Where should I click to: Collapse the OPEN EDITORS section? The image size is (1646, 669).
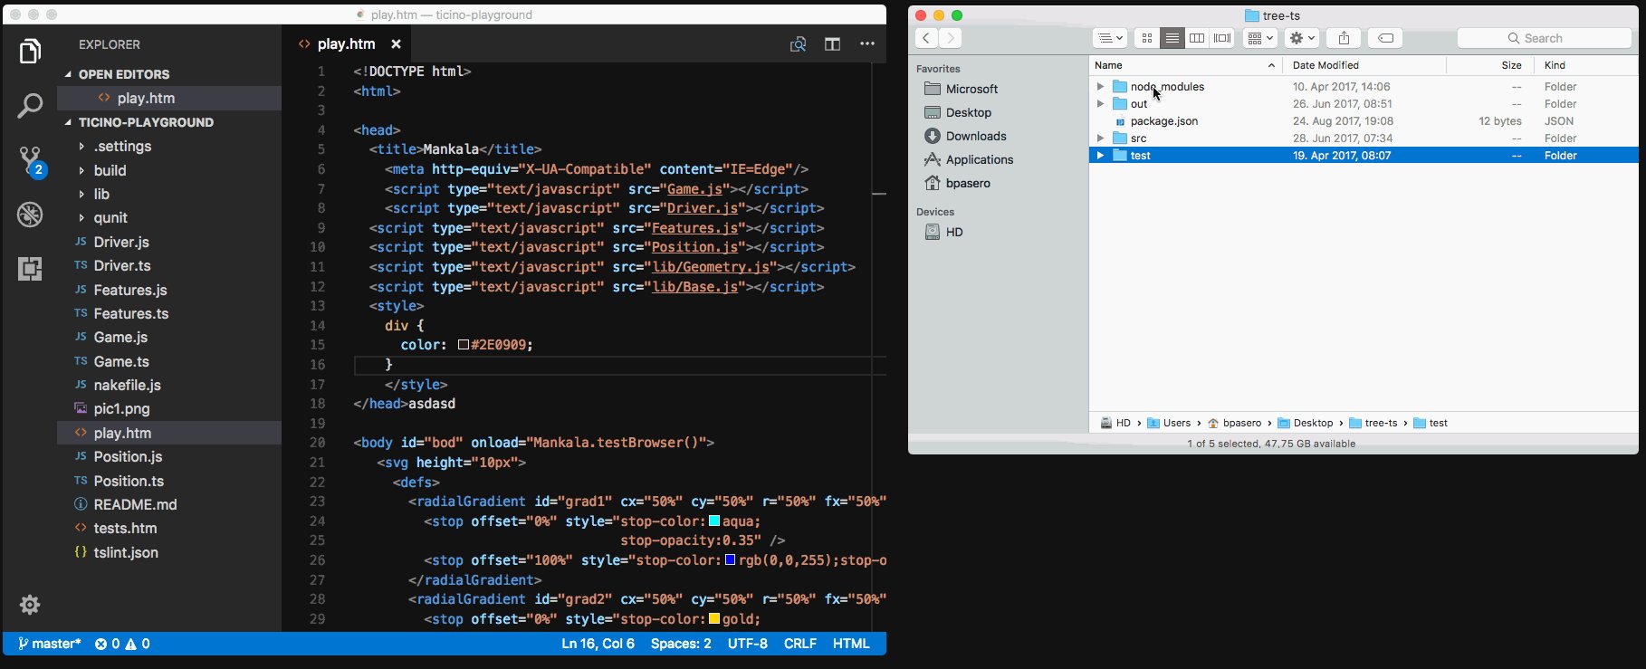69,74
